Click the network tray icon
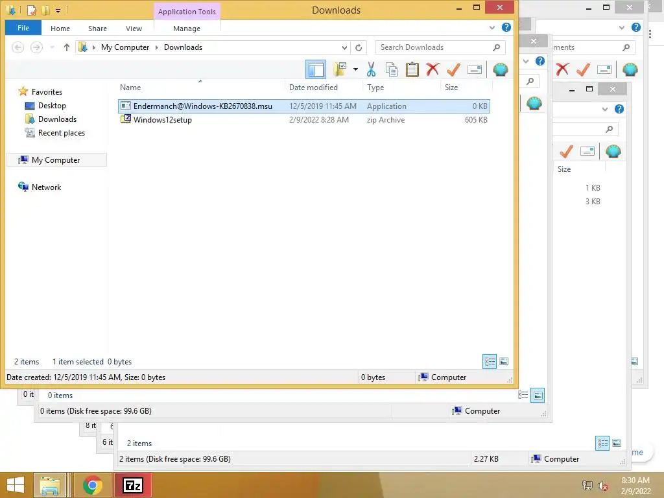This screenshot has width=664, height=498. [x=587, y=486]
